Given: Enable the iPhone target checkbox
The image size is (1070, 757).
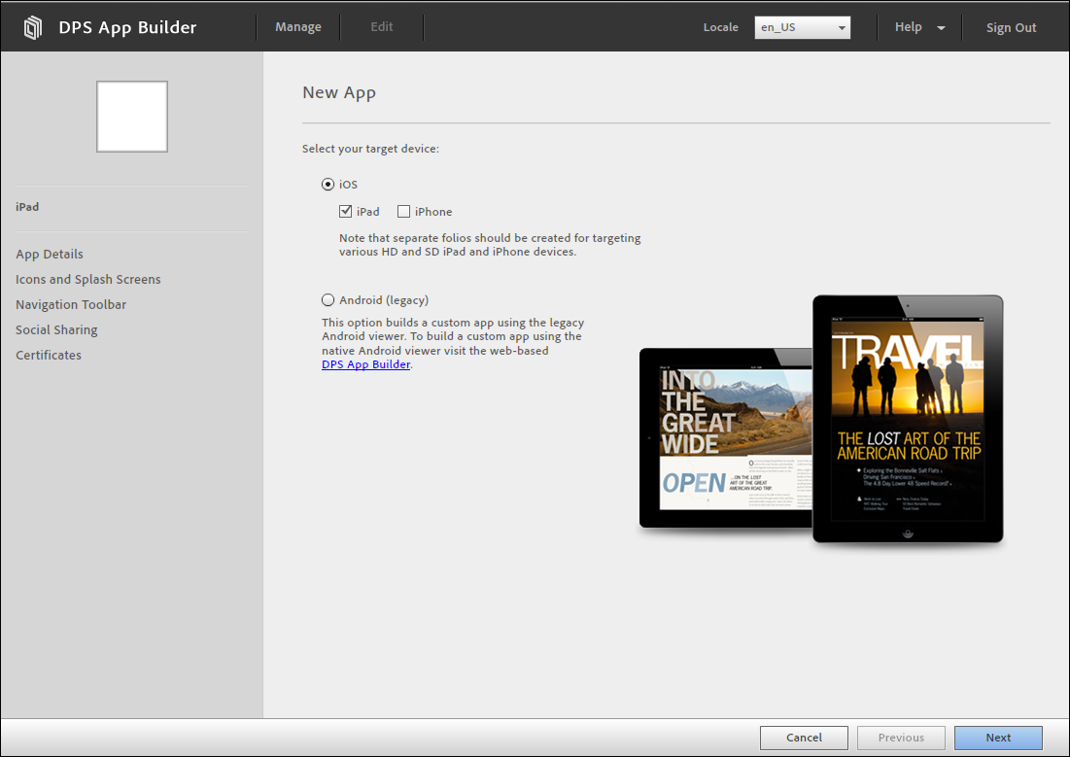Looking at the screenshot, I should point(403,211).
